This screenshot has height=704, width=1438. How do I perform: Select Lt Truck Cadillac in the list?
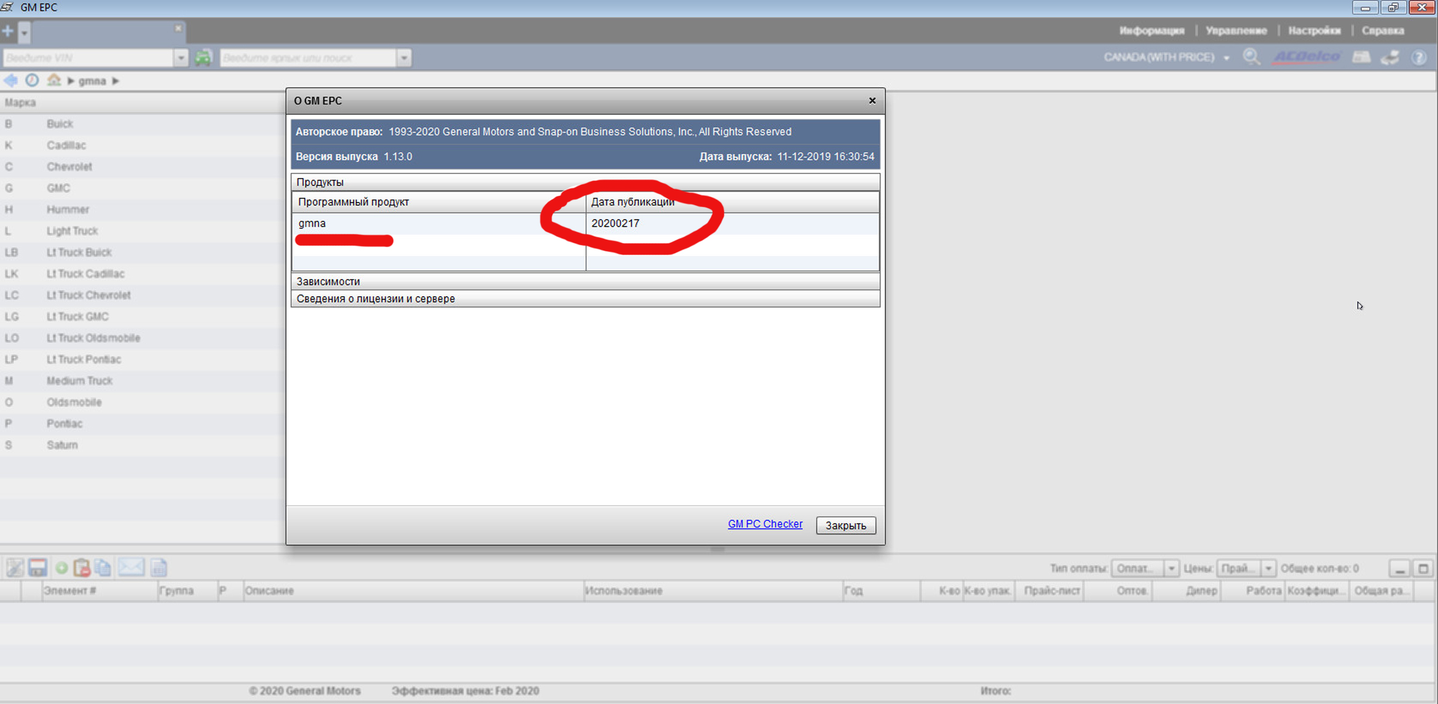141,274
